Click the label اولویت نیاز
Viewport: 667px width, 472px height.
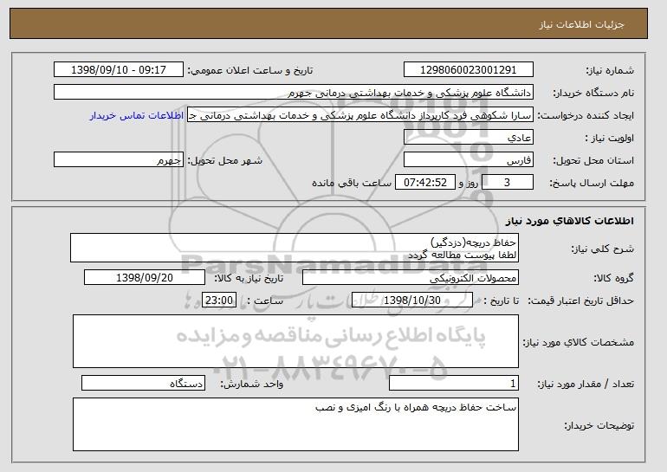(x=609, y=139)
